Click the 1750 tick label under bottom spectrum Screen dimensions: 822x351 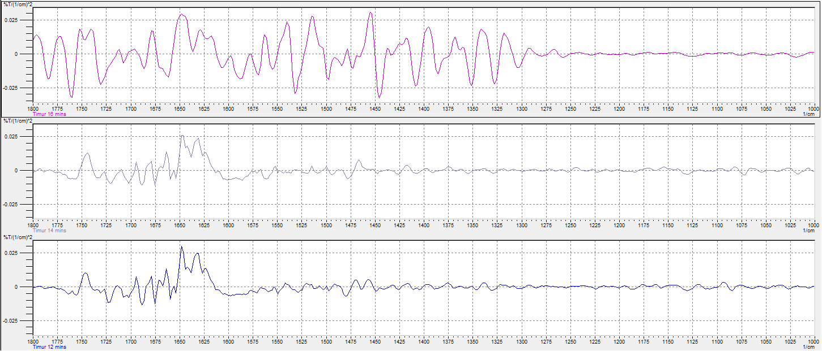click(82, 341)
